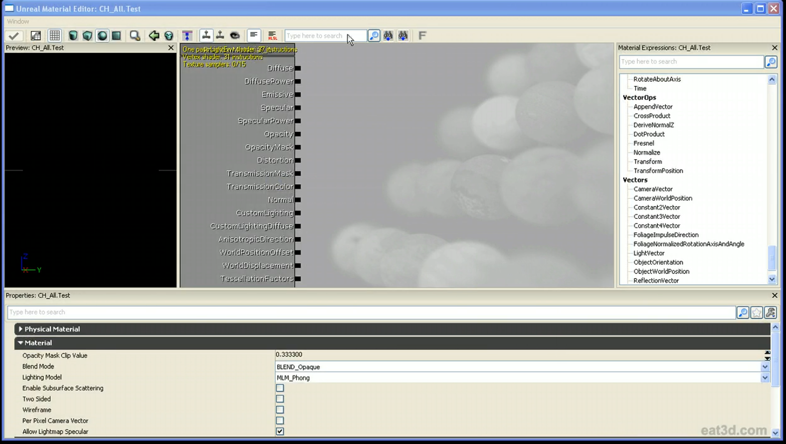Click the Normal input connector
The image size is (786, 444).
coord(298,200)
